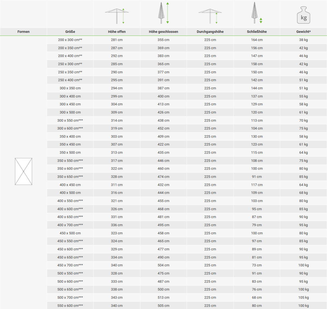Select the Schließhöhe column header

point(257,32)
